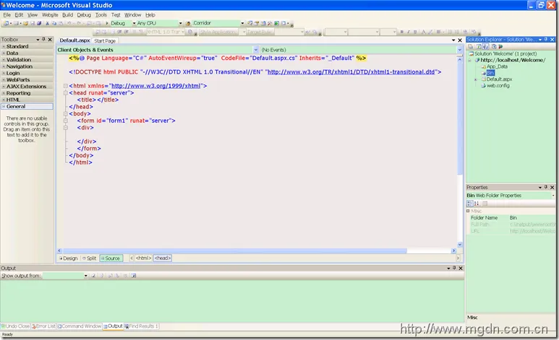Image resolution: width=559 pixels, height=340 pixels.
Task: Open Client Objects & Events dropdown
Action: 255,50
